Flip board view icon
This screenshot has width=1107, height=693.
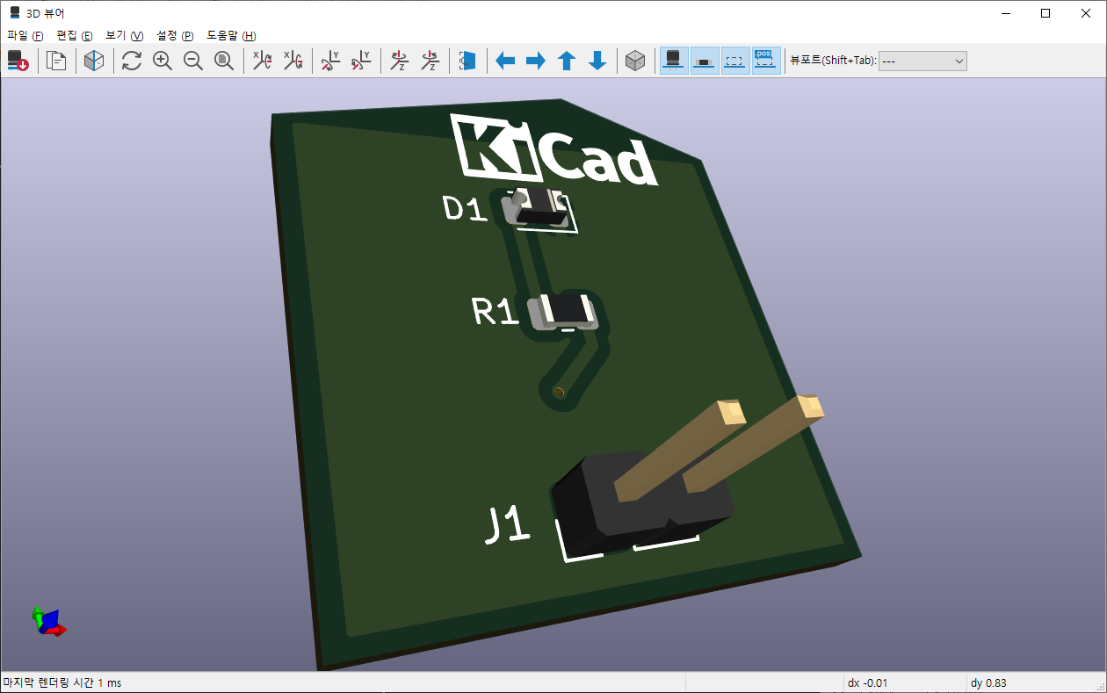coord(467,61)
